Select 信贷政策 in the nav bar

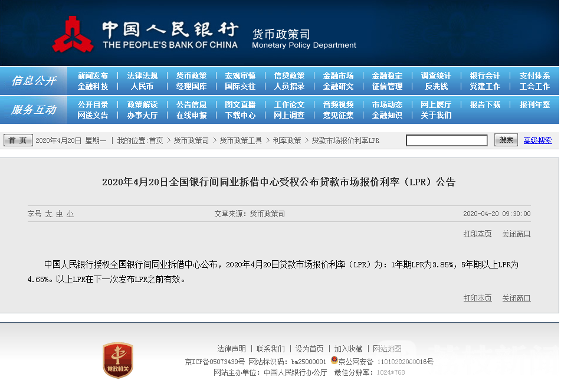pyautogui.click(x=289, y=76)
